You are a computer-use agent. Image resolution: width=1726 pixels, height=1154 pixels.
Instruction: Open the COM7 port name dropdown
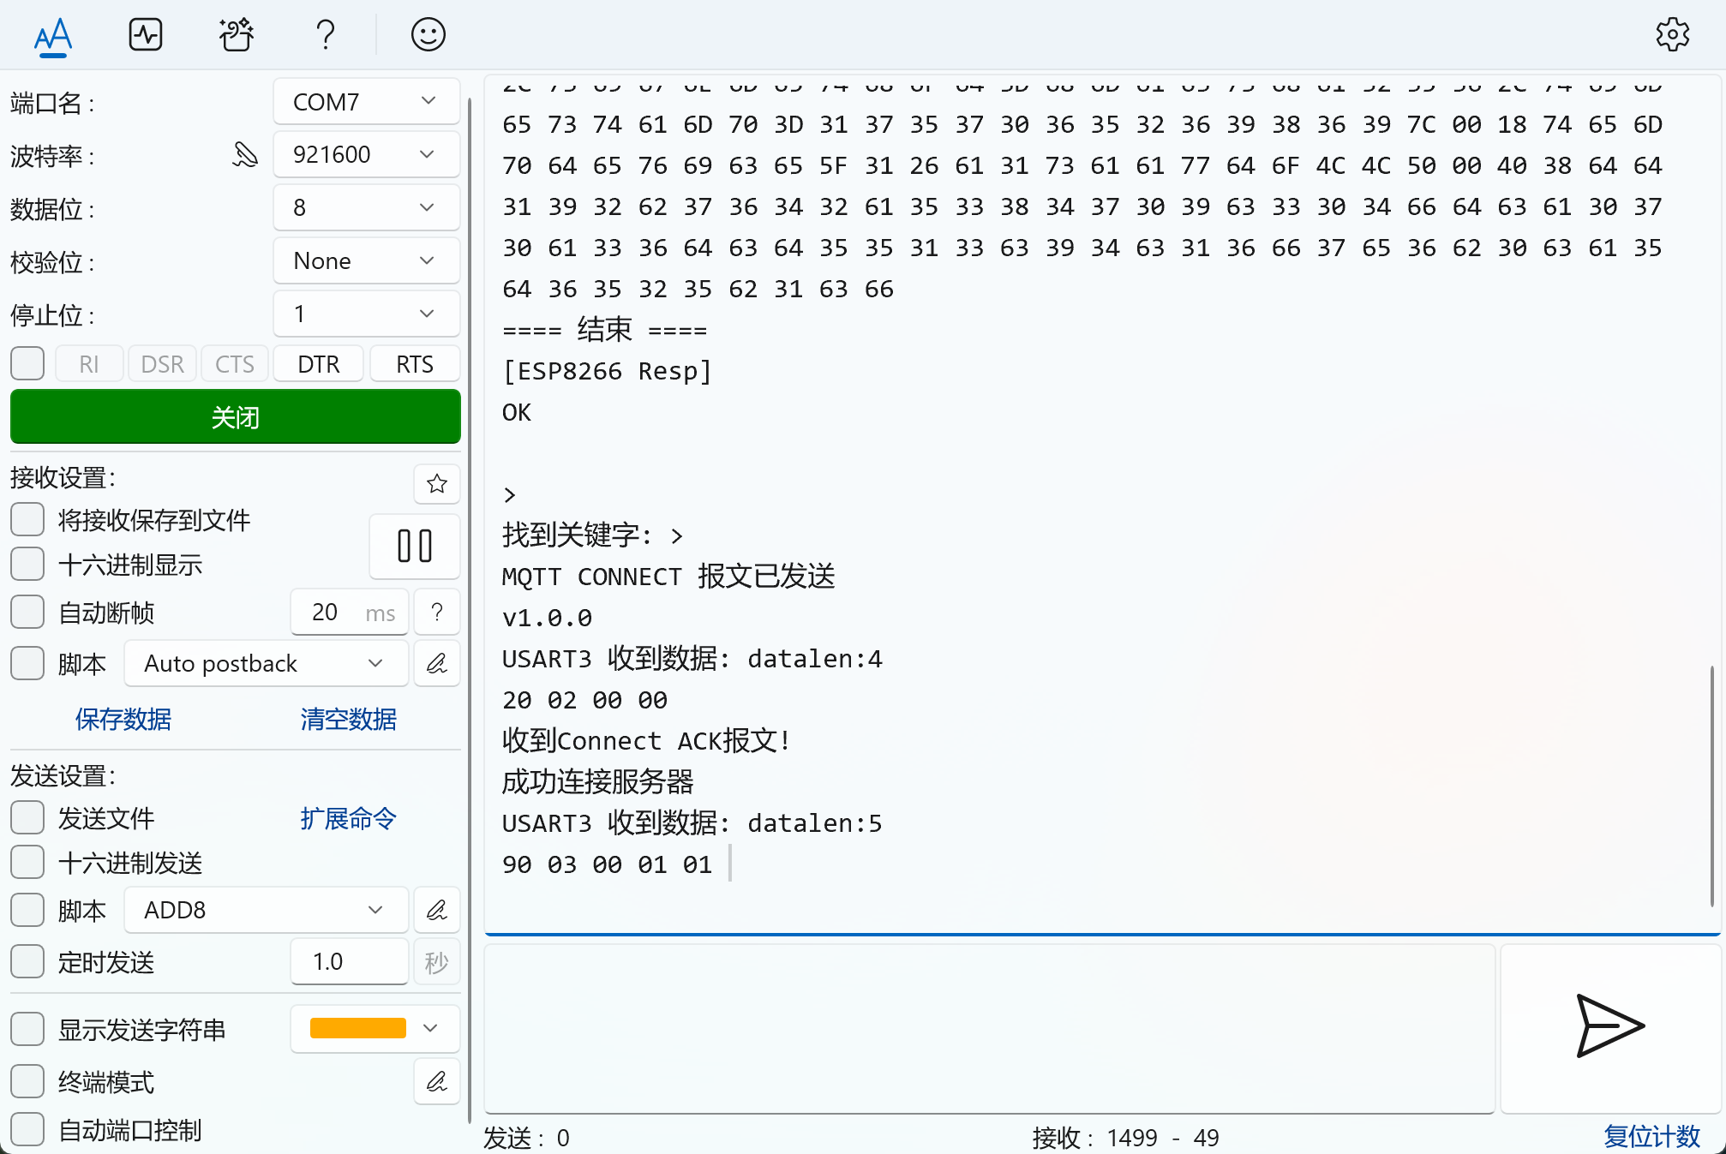(x=366, y=102)
